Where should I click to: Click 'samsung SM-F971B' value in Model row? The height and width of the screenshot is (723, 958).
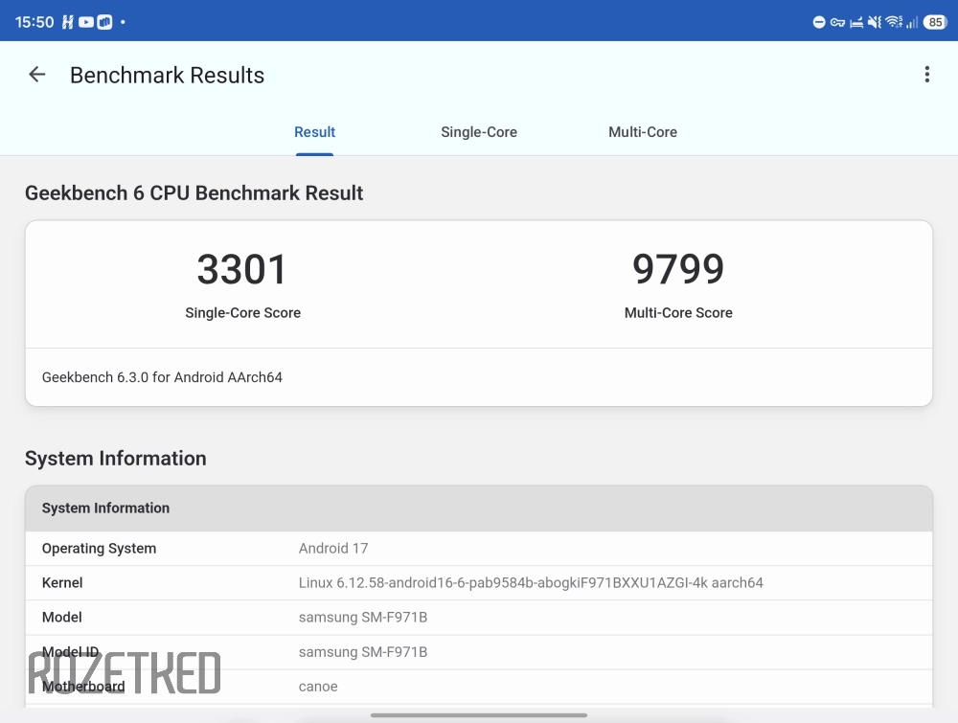click(363, 618)
